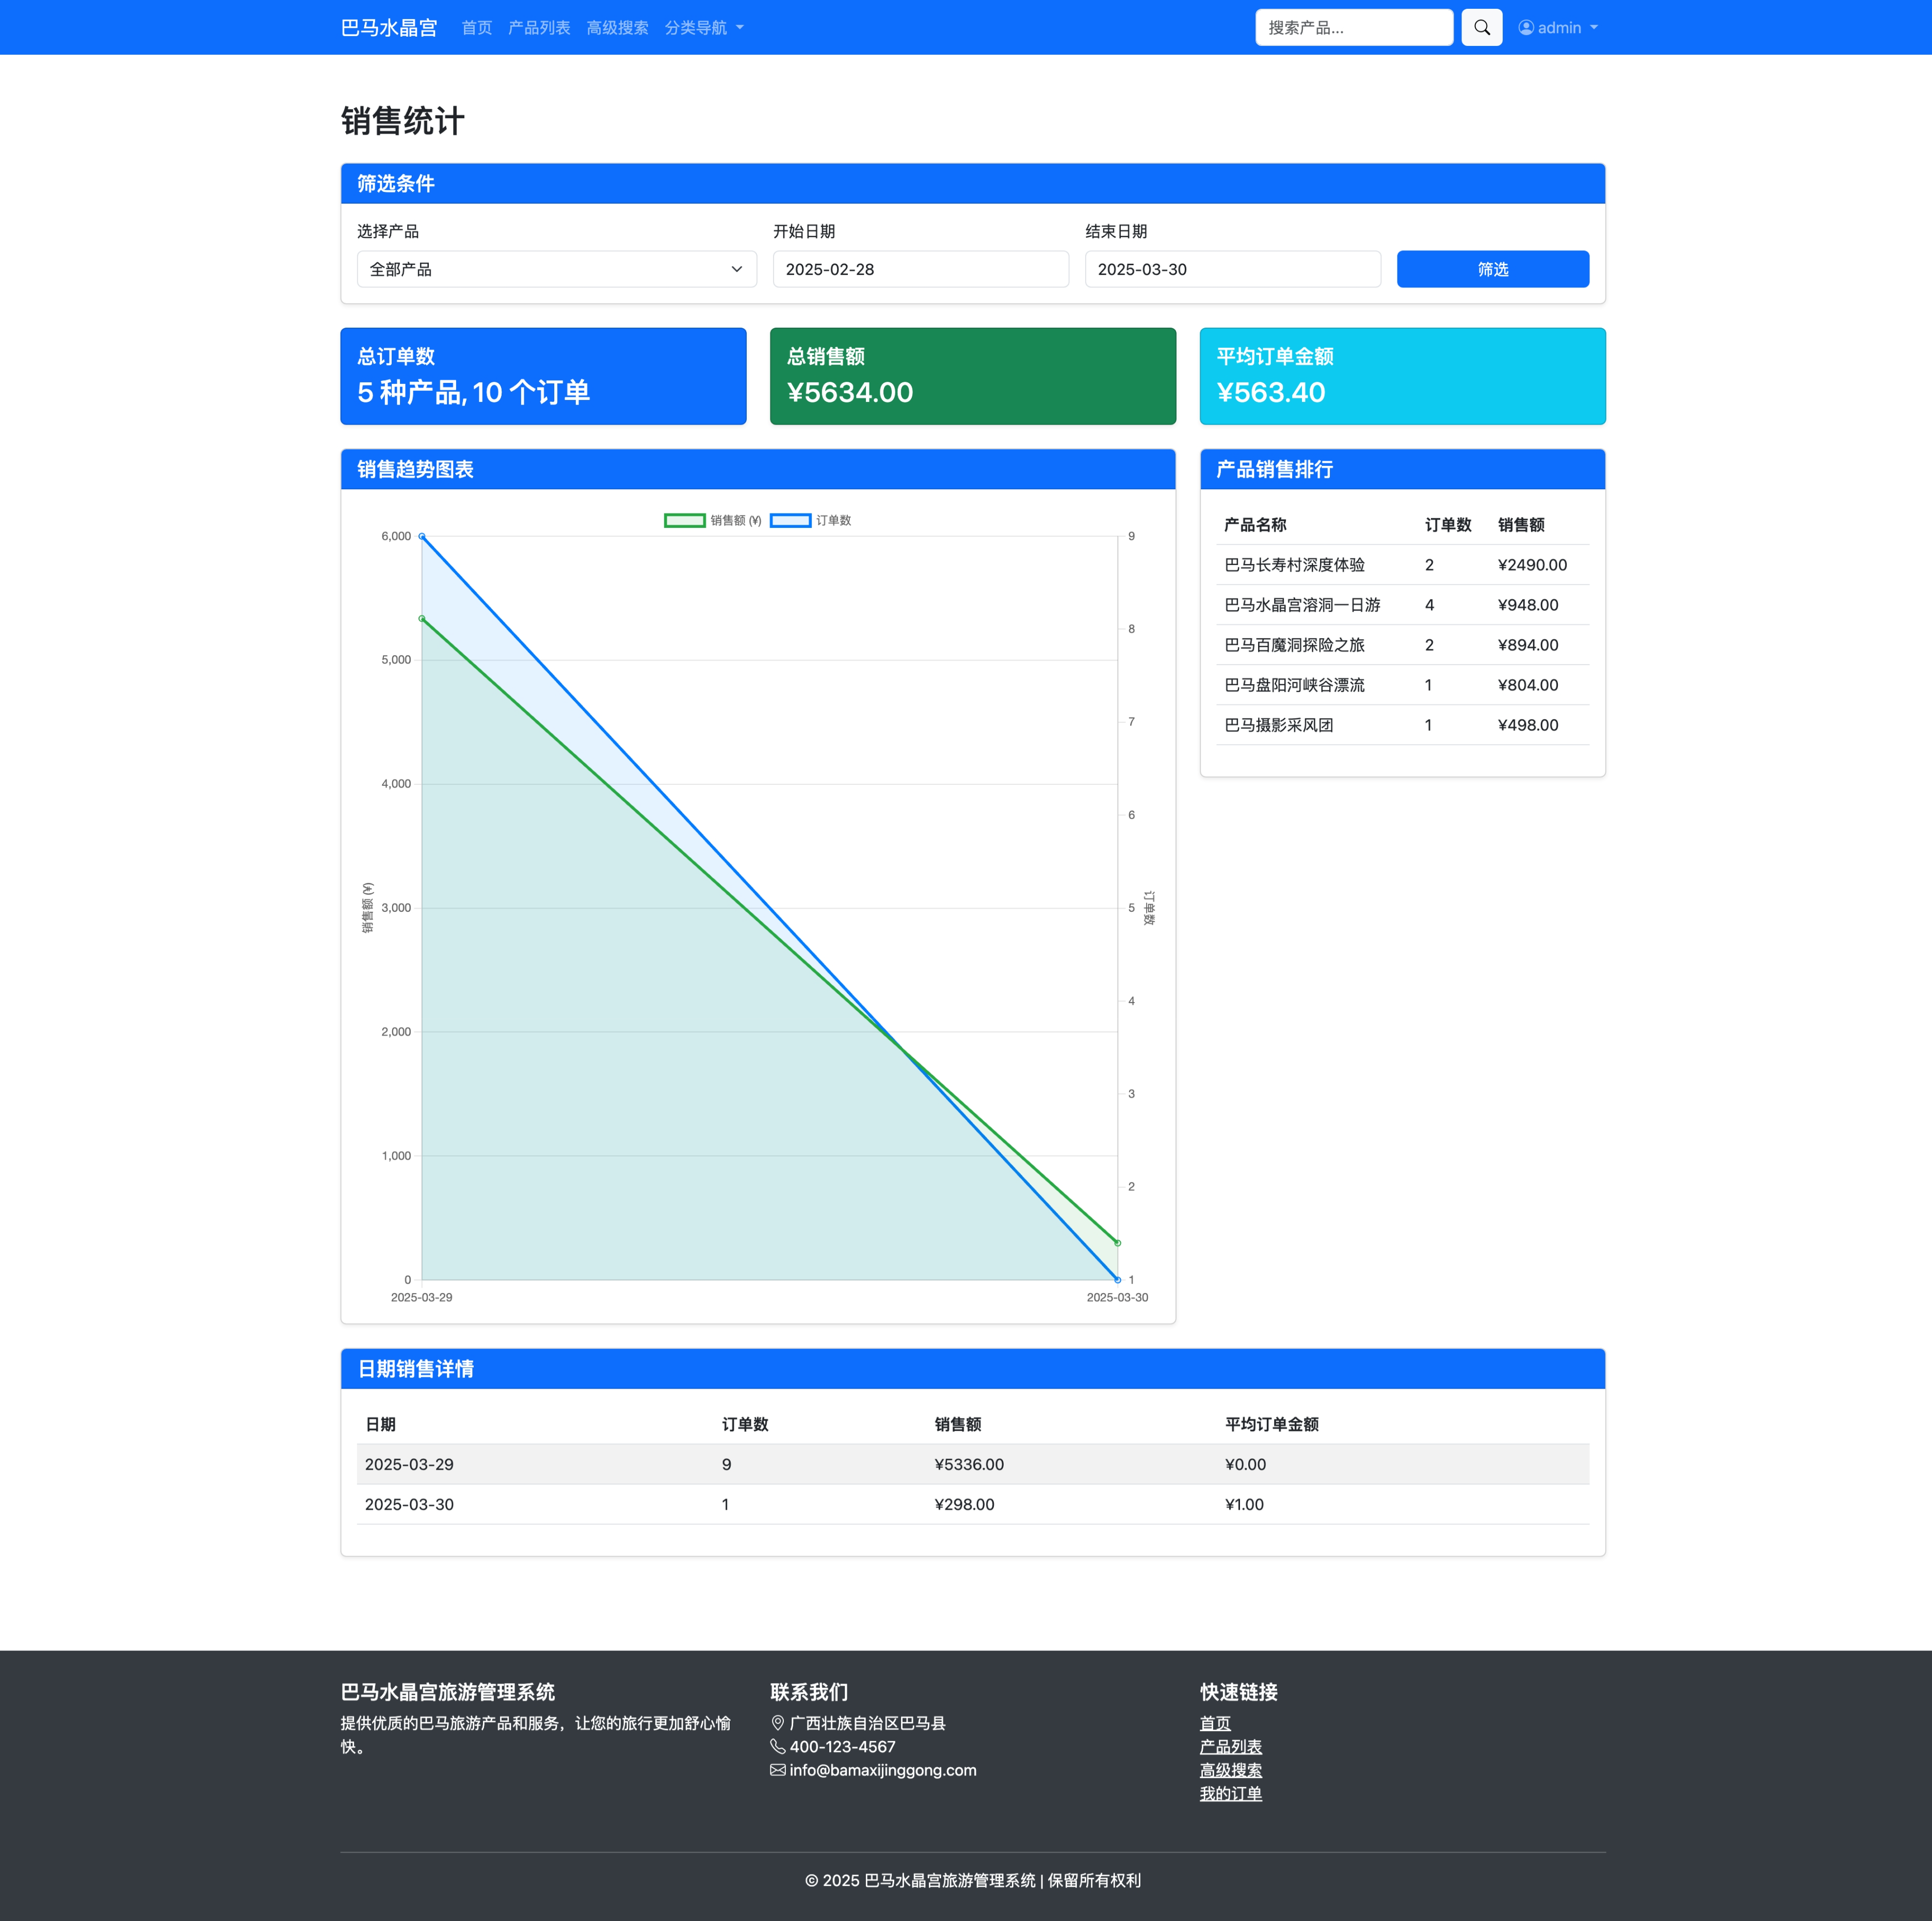Screen dimensions: 1932x1921
Task: Click the location pin icon in footer
Action: point(777,1723)
